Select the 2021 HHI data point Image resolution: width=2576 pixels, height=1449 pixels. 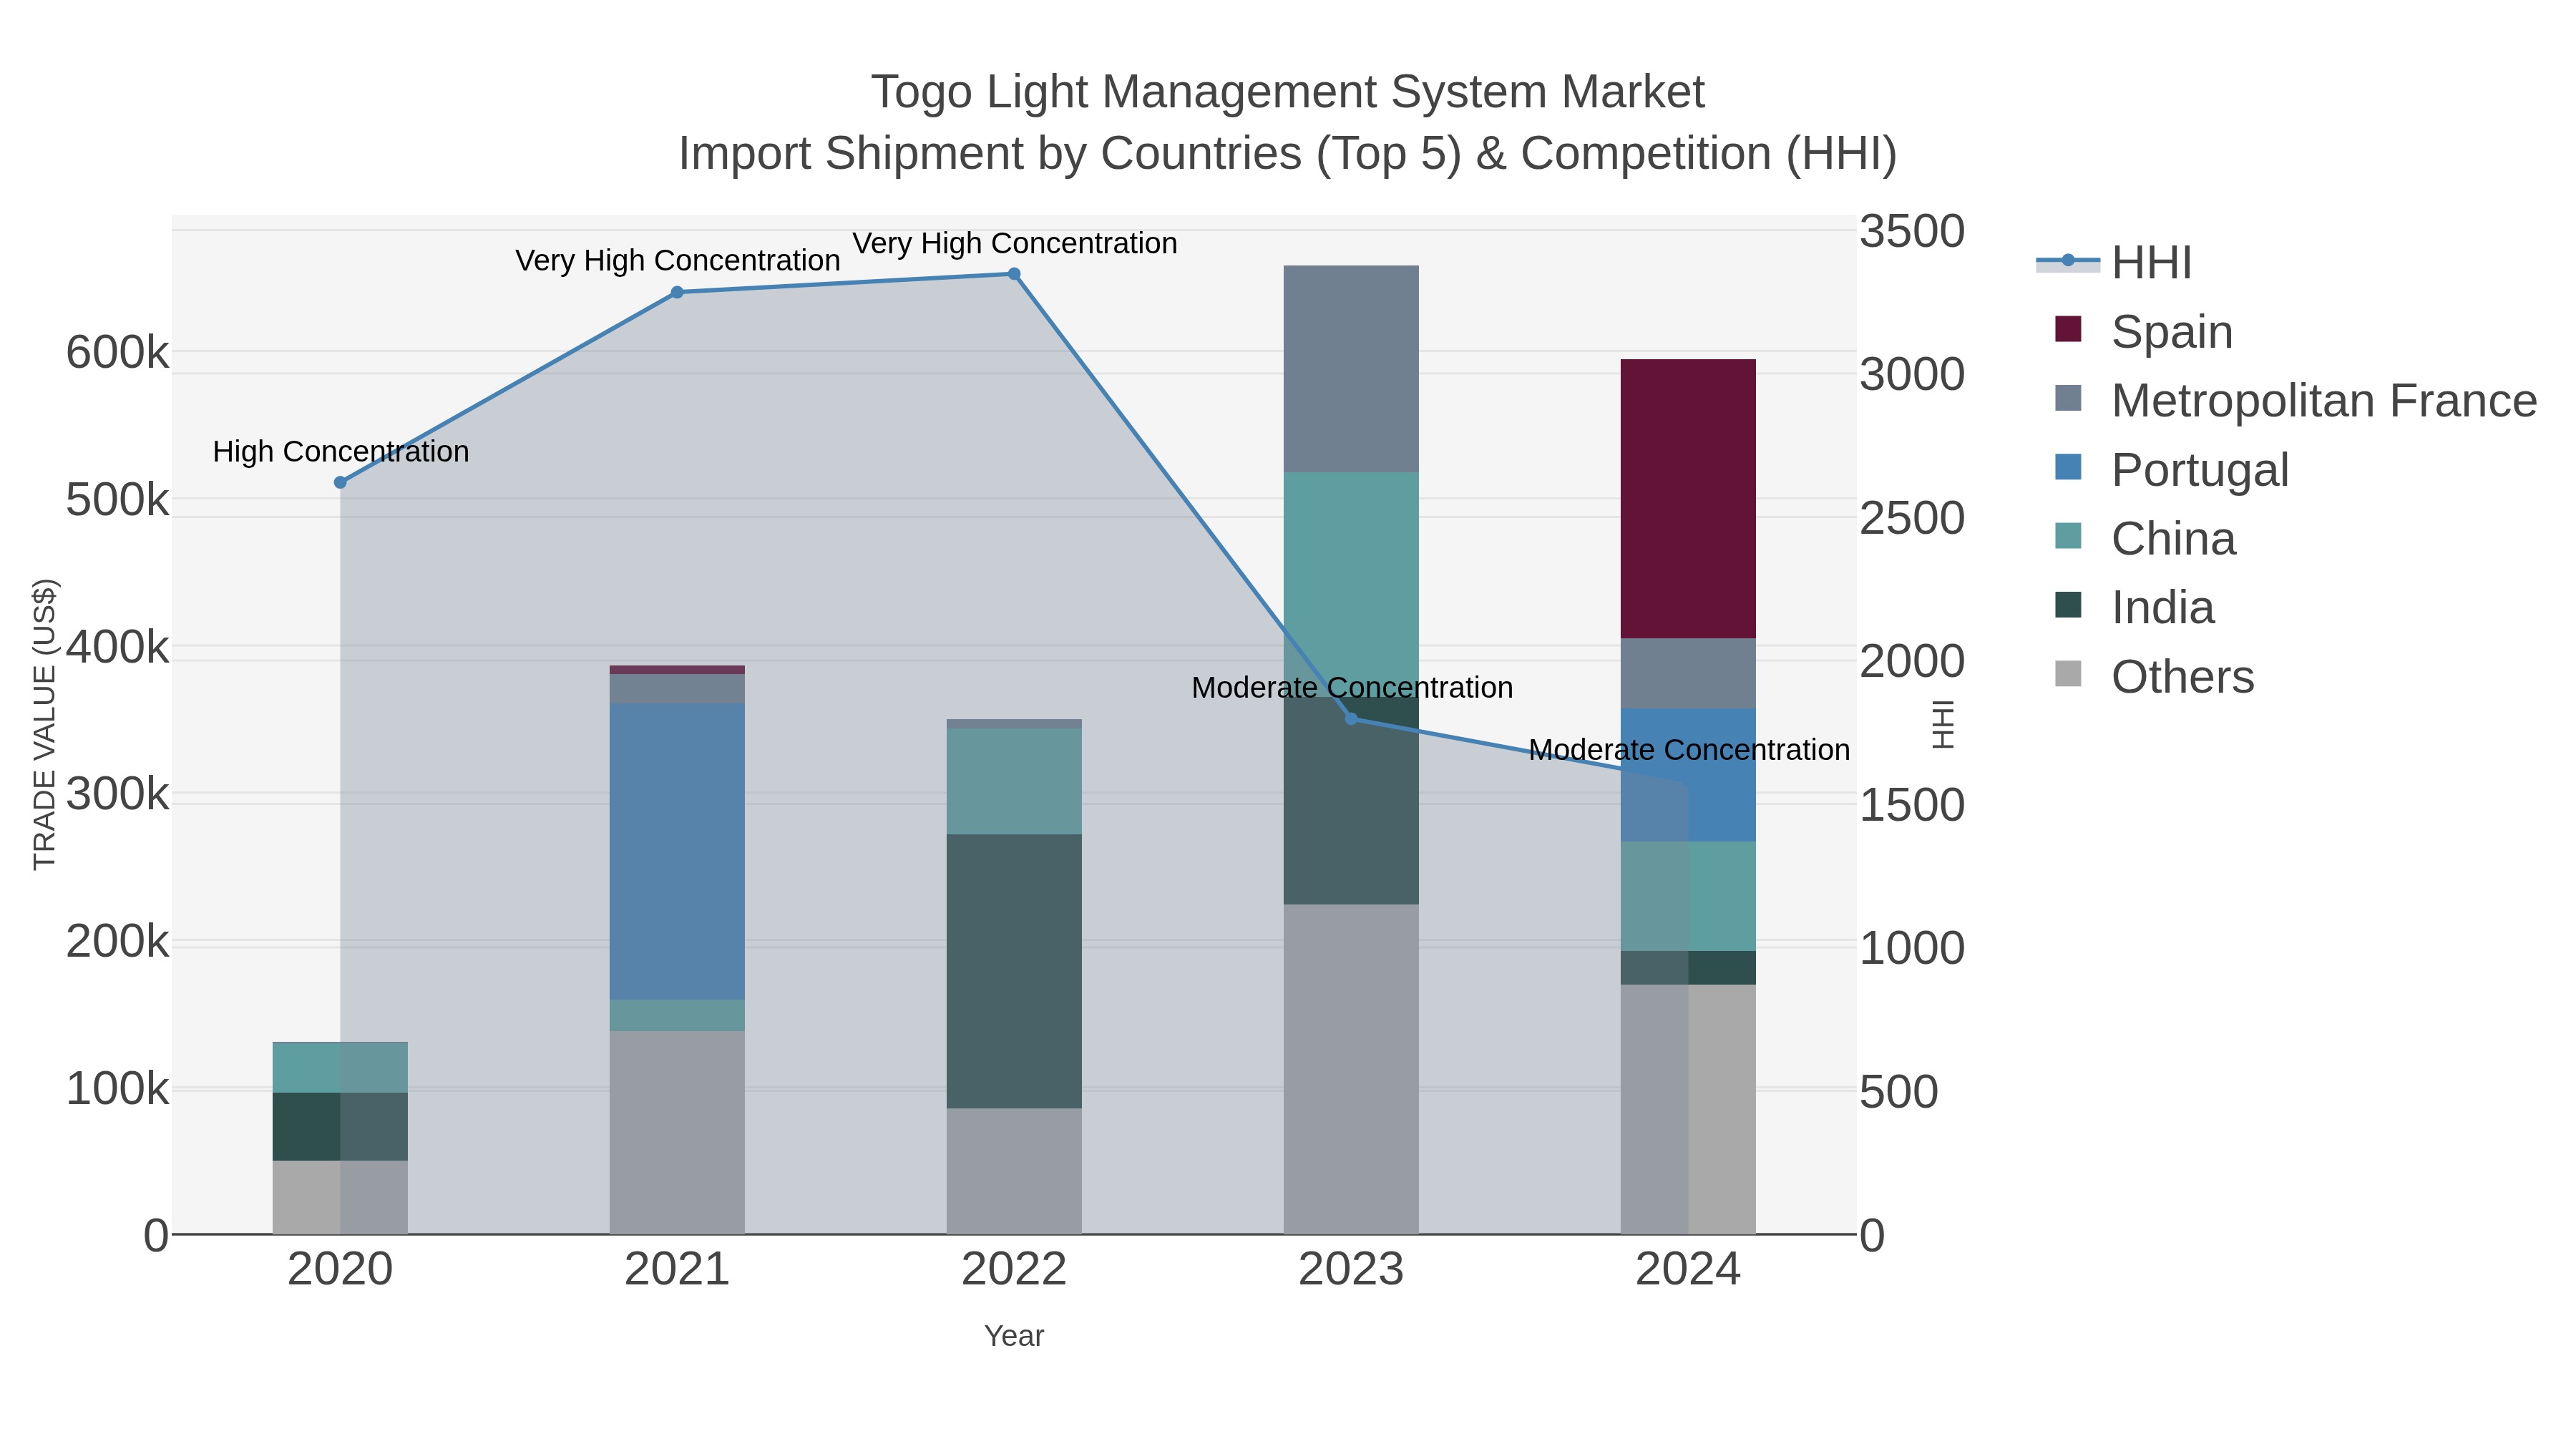(677, 292)
